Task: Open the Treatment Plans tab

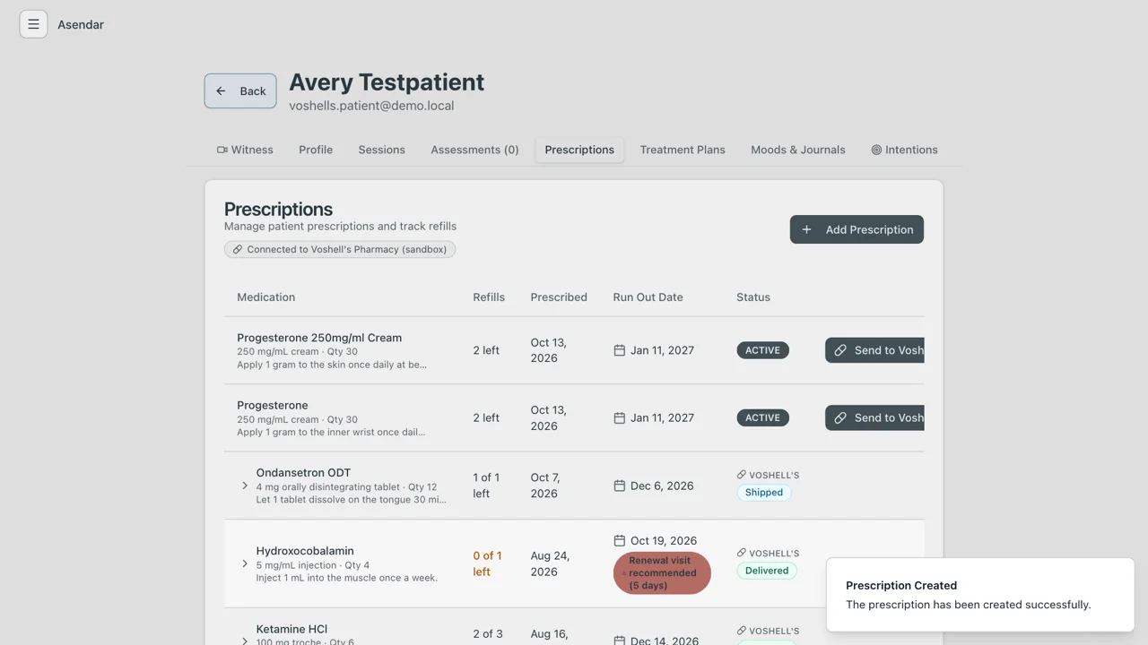Action: 683,150
